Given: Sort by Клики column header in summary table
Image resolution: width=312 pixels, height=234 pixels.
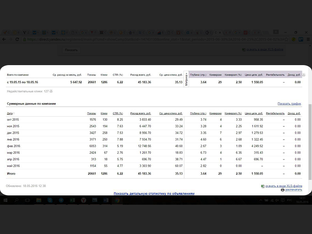Looking at the screenshot, I should click(x=104, y=113).
